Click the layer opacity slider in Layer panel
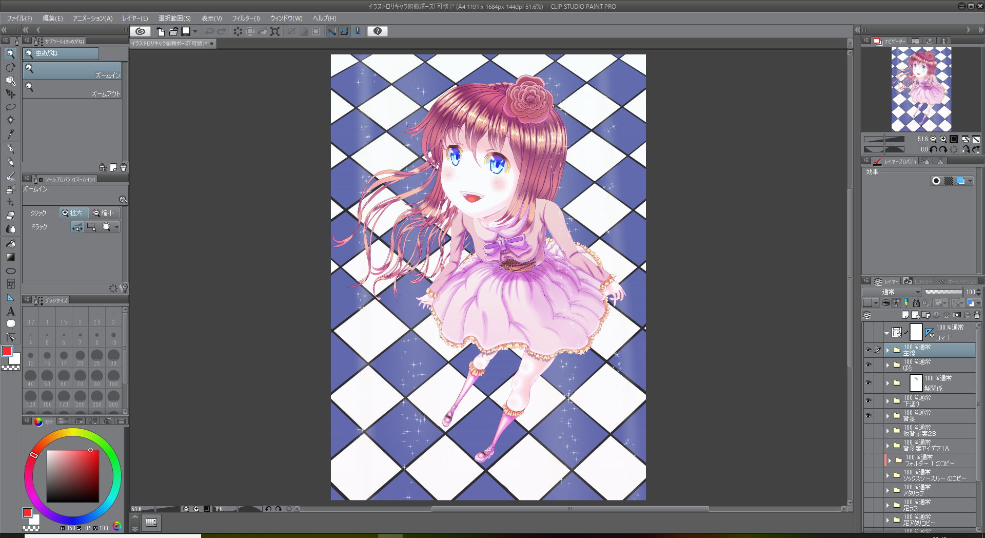Image resolution: width=985 pixels, height=538 pixels. tap(943, 292)
